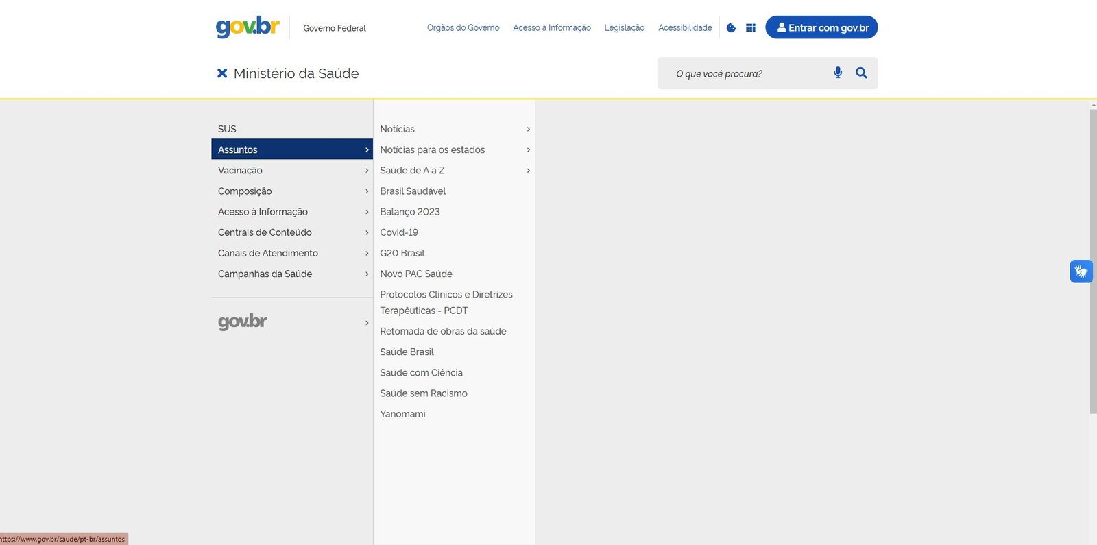Open Acesso à Informação header link

[x=552, y=28]
